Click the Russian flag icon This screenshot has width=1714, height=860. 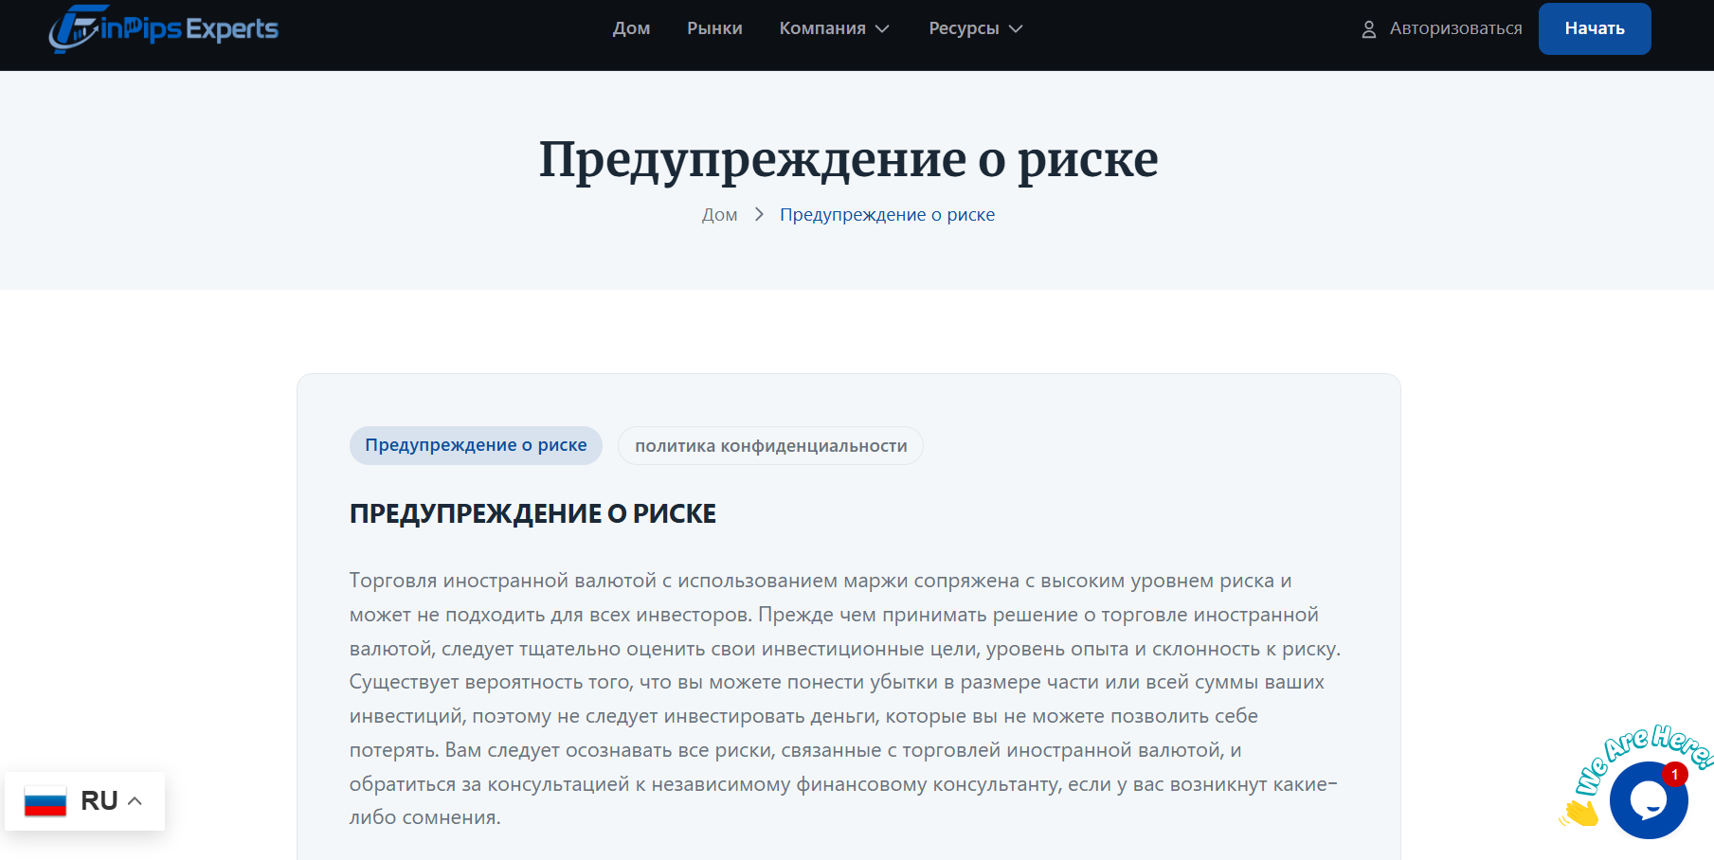point(45,801)
